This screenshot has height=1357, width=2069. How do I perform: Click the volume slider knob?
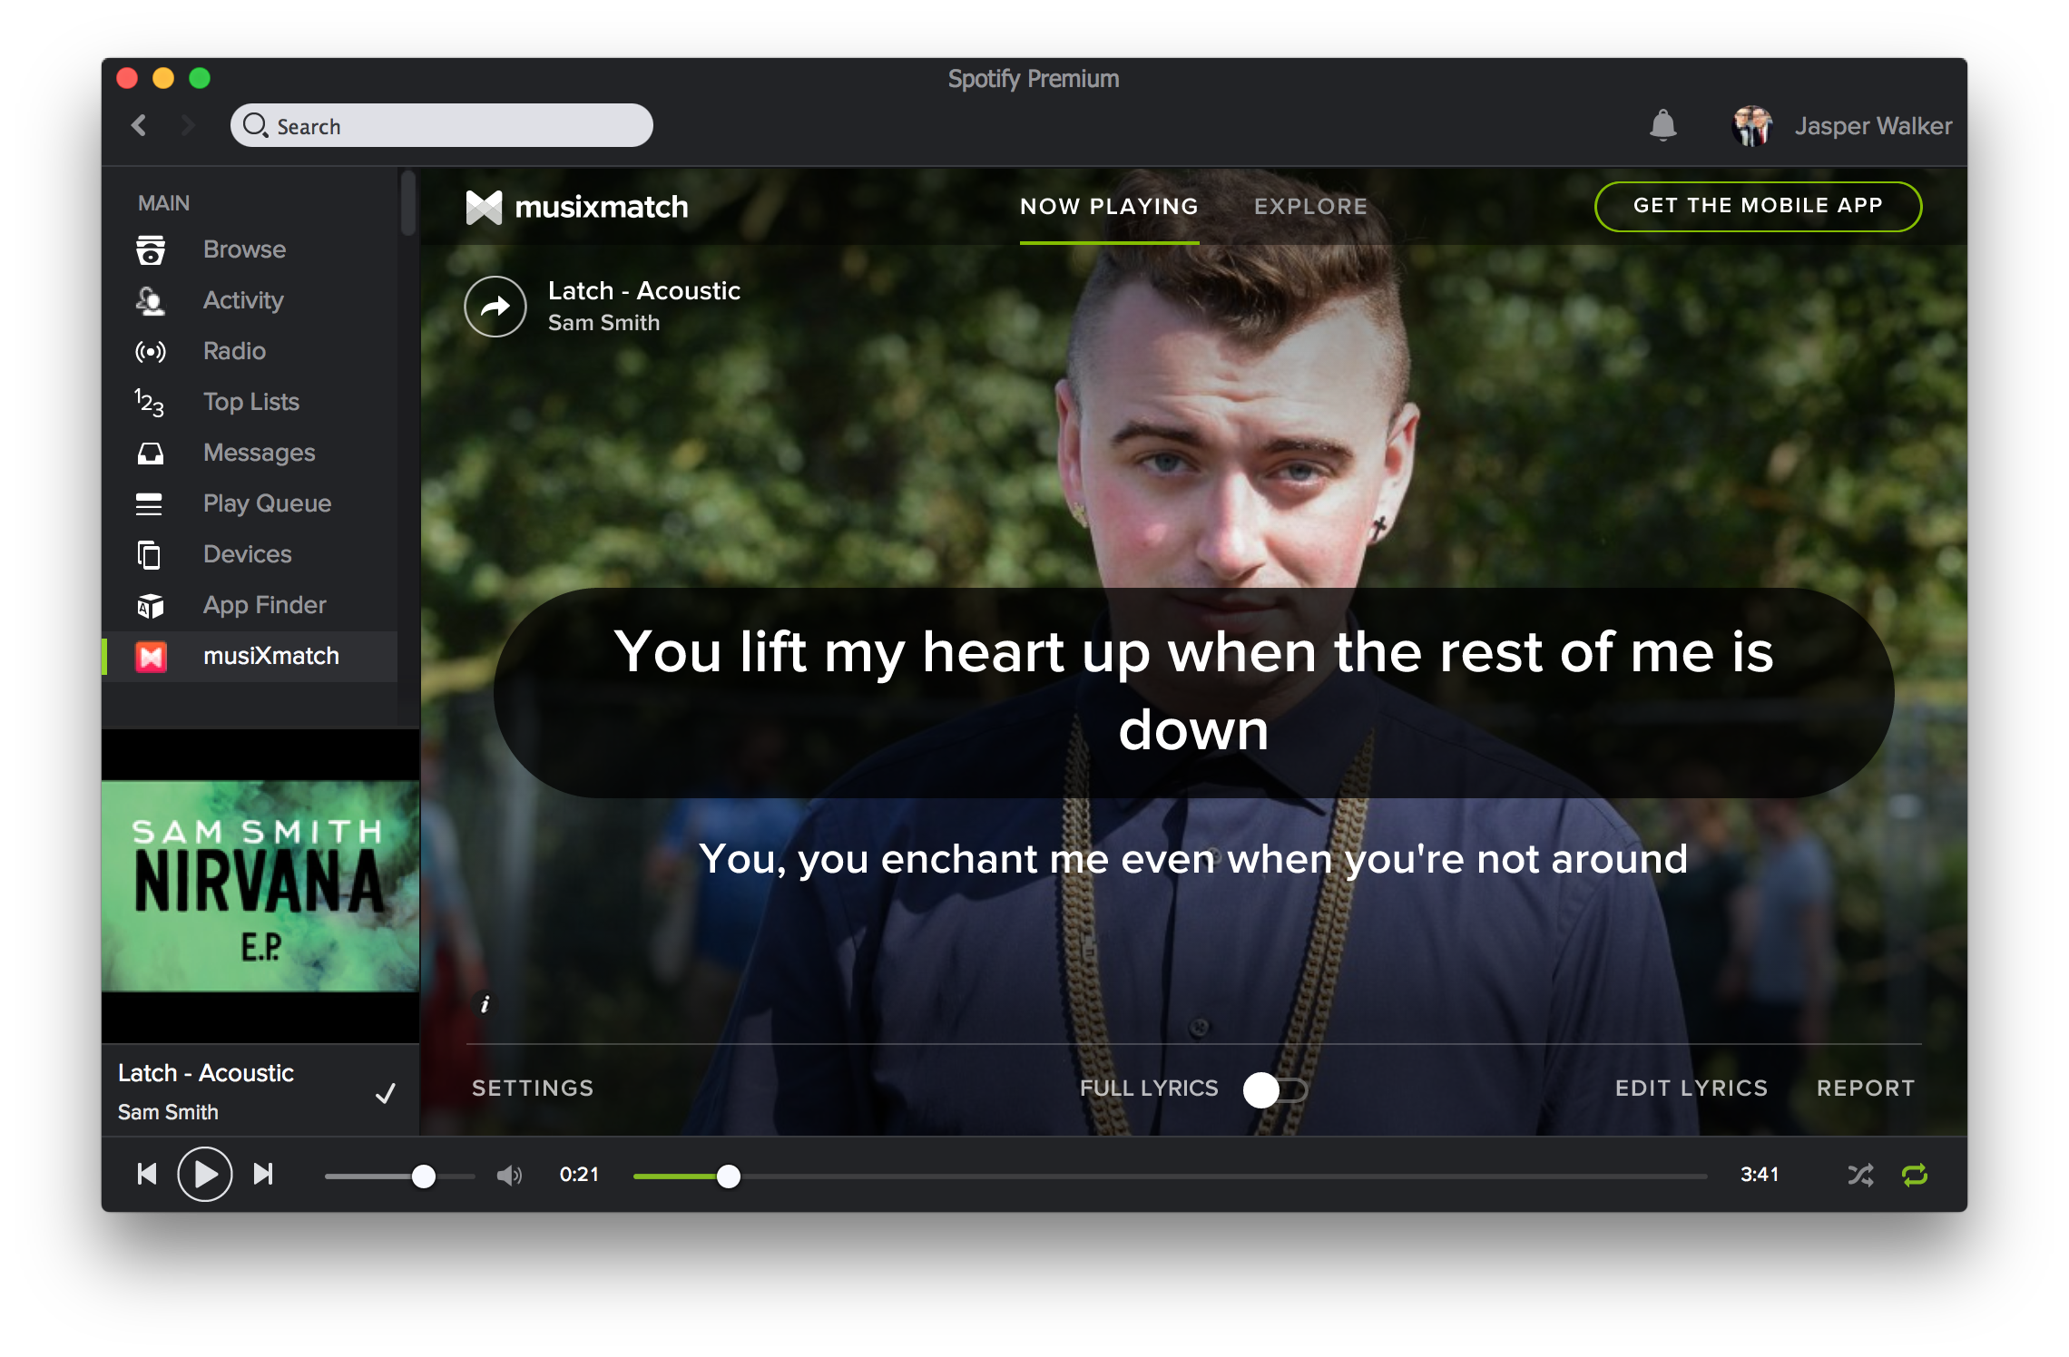click(x=424, y=1176)
